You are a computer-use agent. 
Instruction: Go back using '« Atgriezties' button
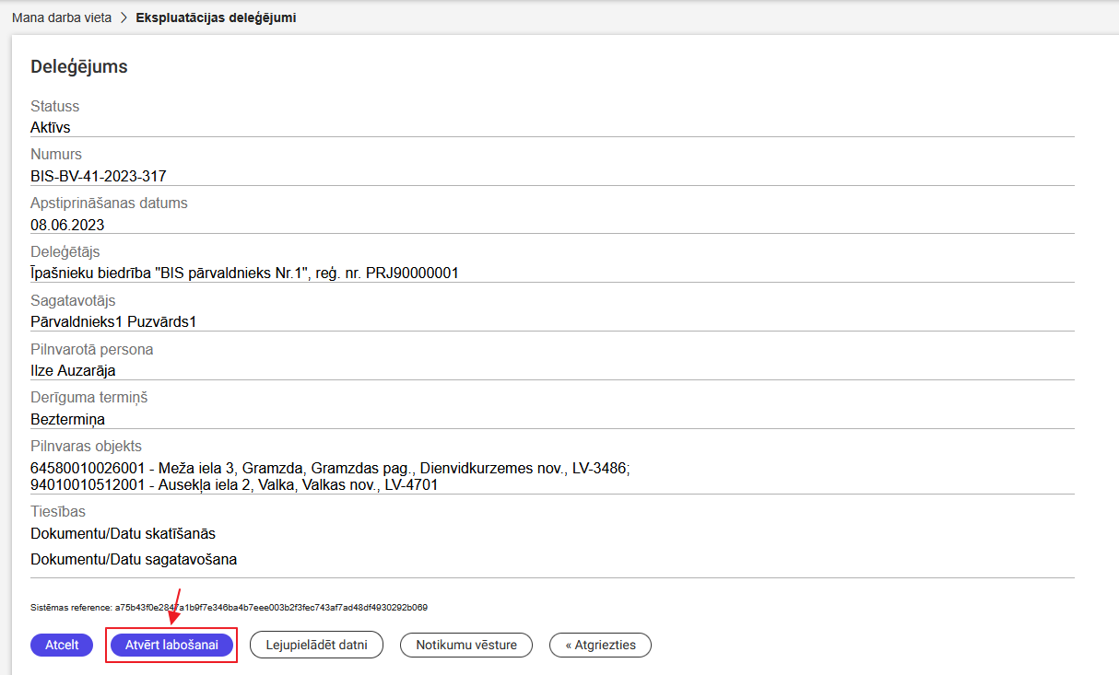pyautogui.click(x=600, y=645)
